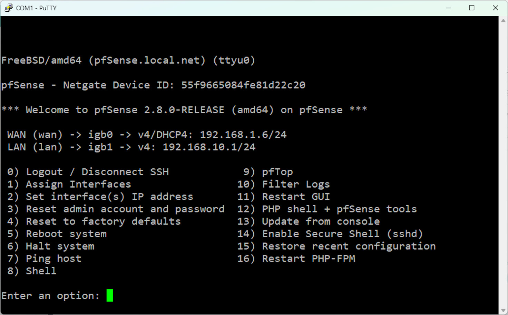Click the Enter an option input cursor
Screen dimensions: 508x315
point(110,295)
